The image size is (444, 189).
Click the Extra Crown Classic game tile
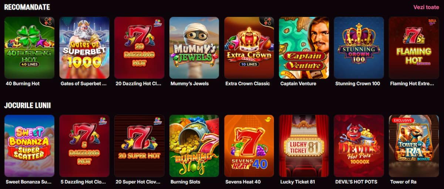click(x=249, y=48)
